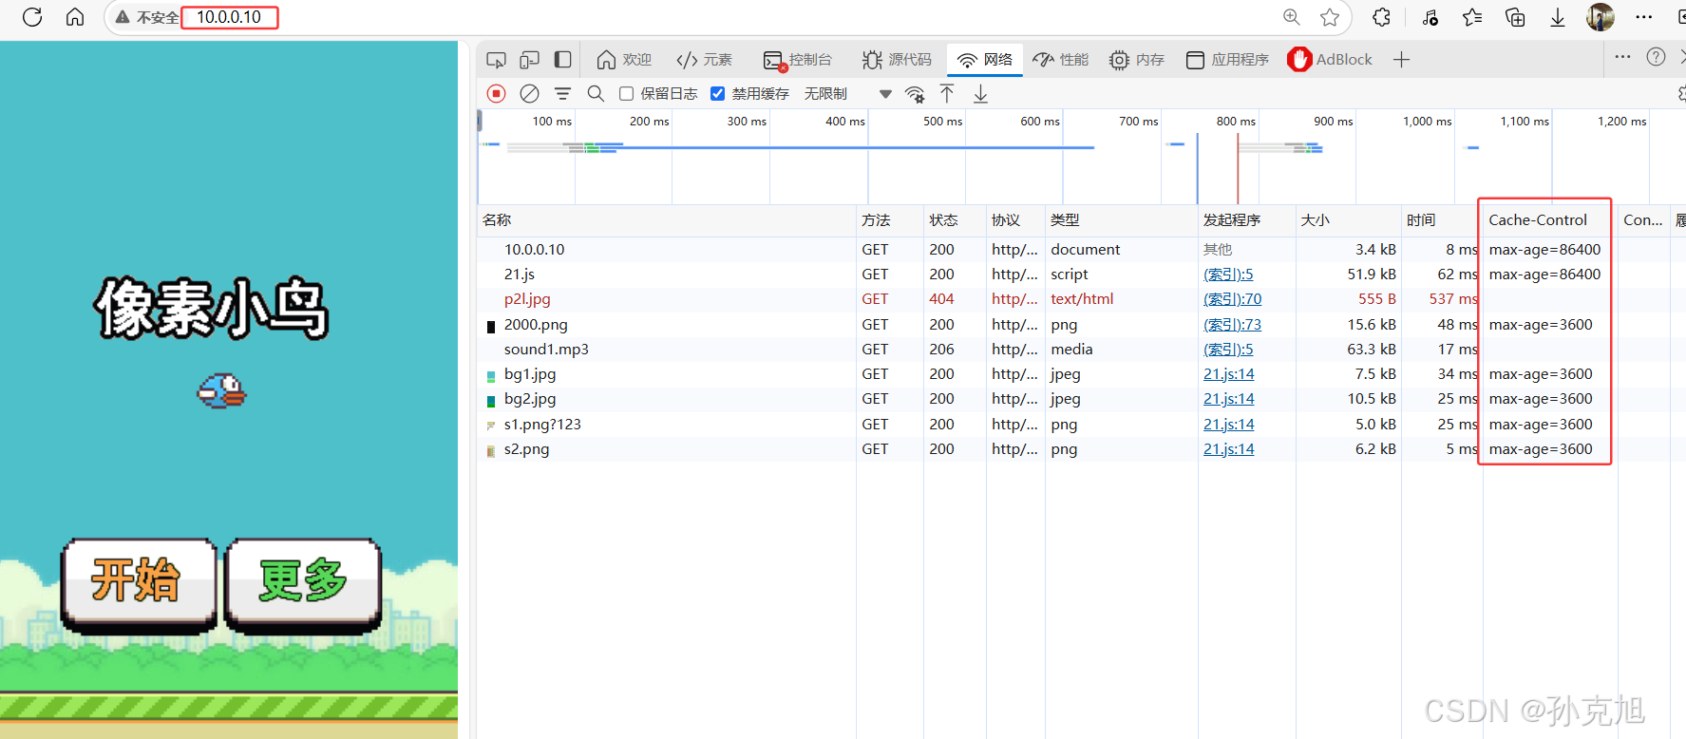Open browser downloads icon

click(1558, 17)
